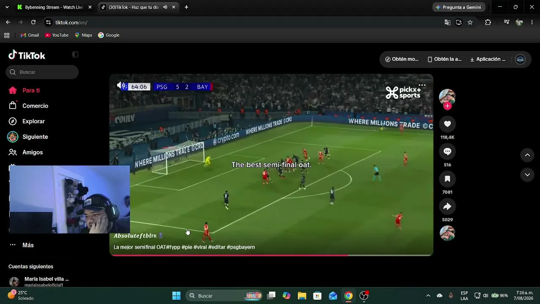The height and width of the screenshot is (304, 540).
Task: Click the taskbar Buscar search box
Action: click(224, 296)
